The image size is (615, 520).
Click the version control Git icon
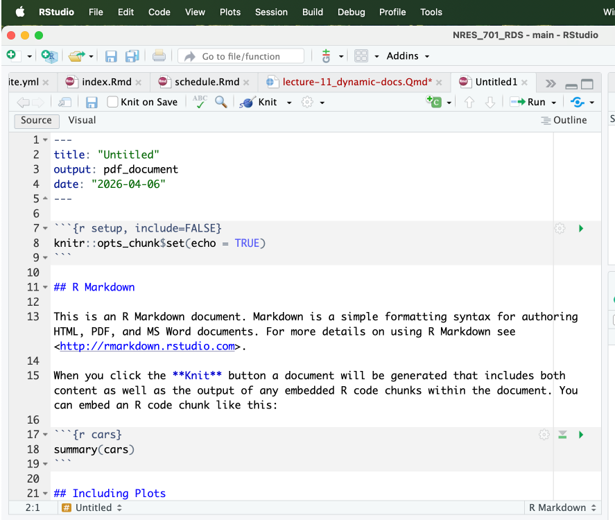[326, 56]
